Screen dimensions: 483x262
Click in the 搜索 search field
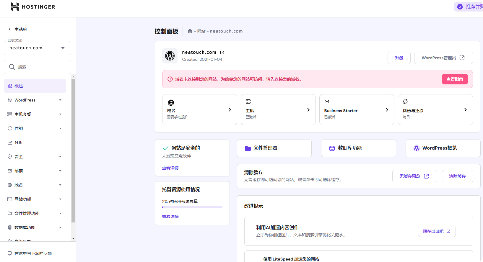click(38, 67)
